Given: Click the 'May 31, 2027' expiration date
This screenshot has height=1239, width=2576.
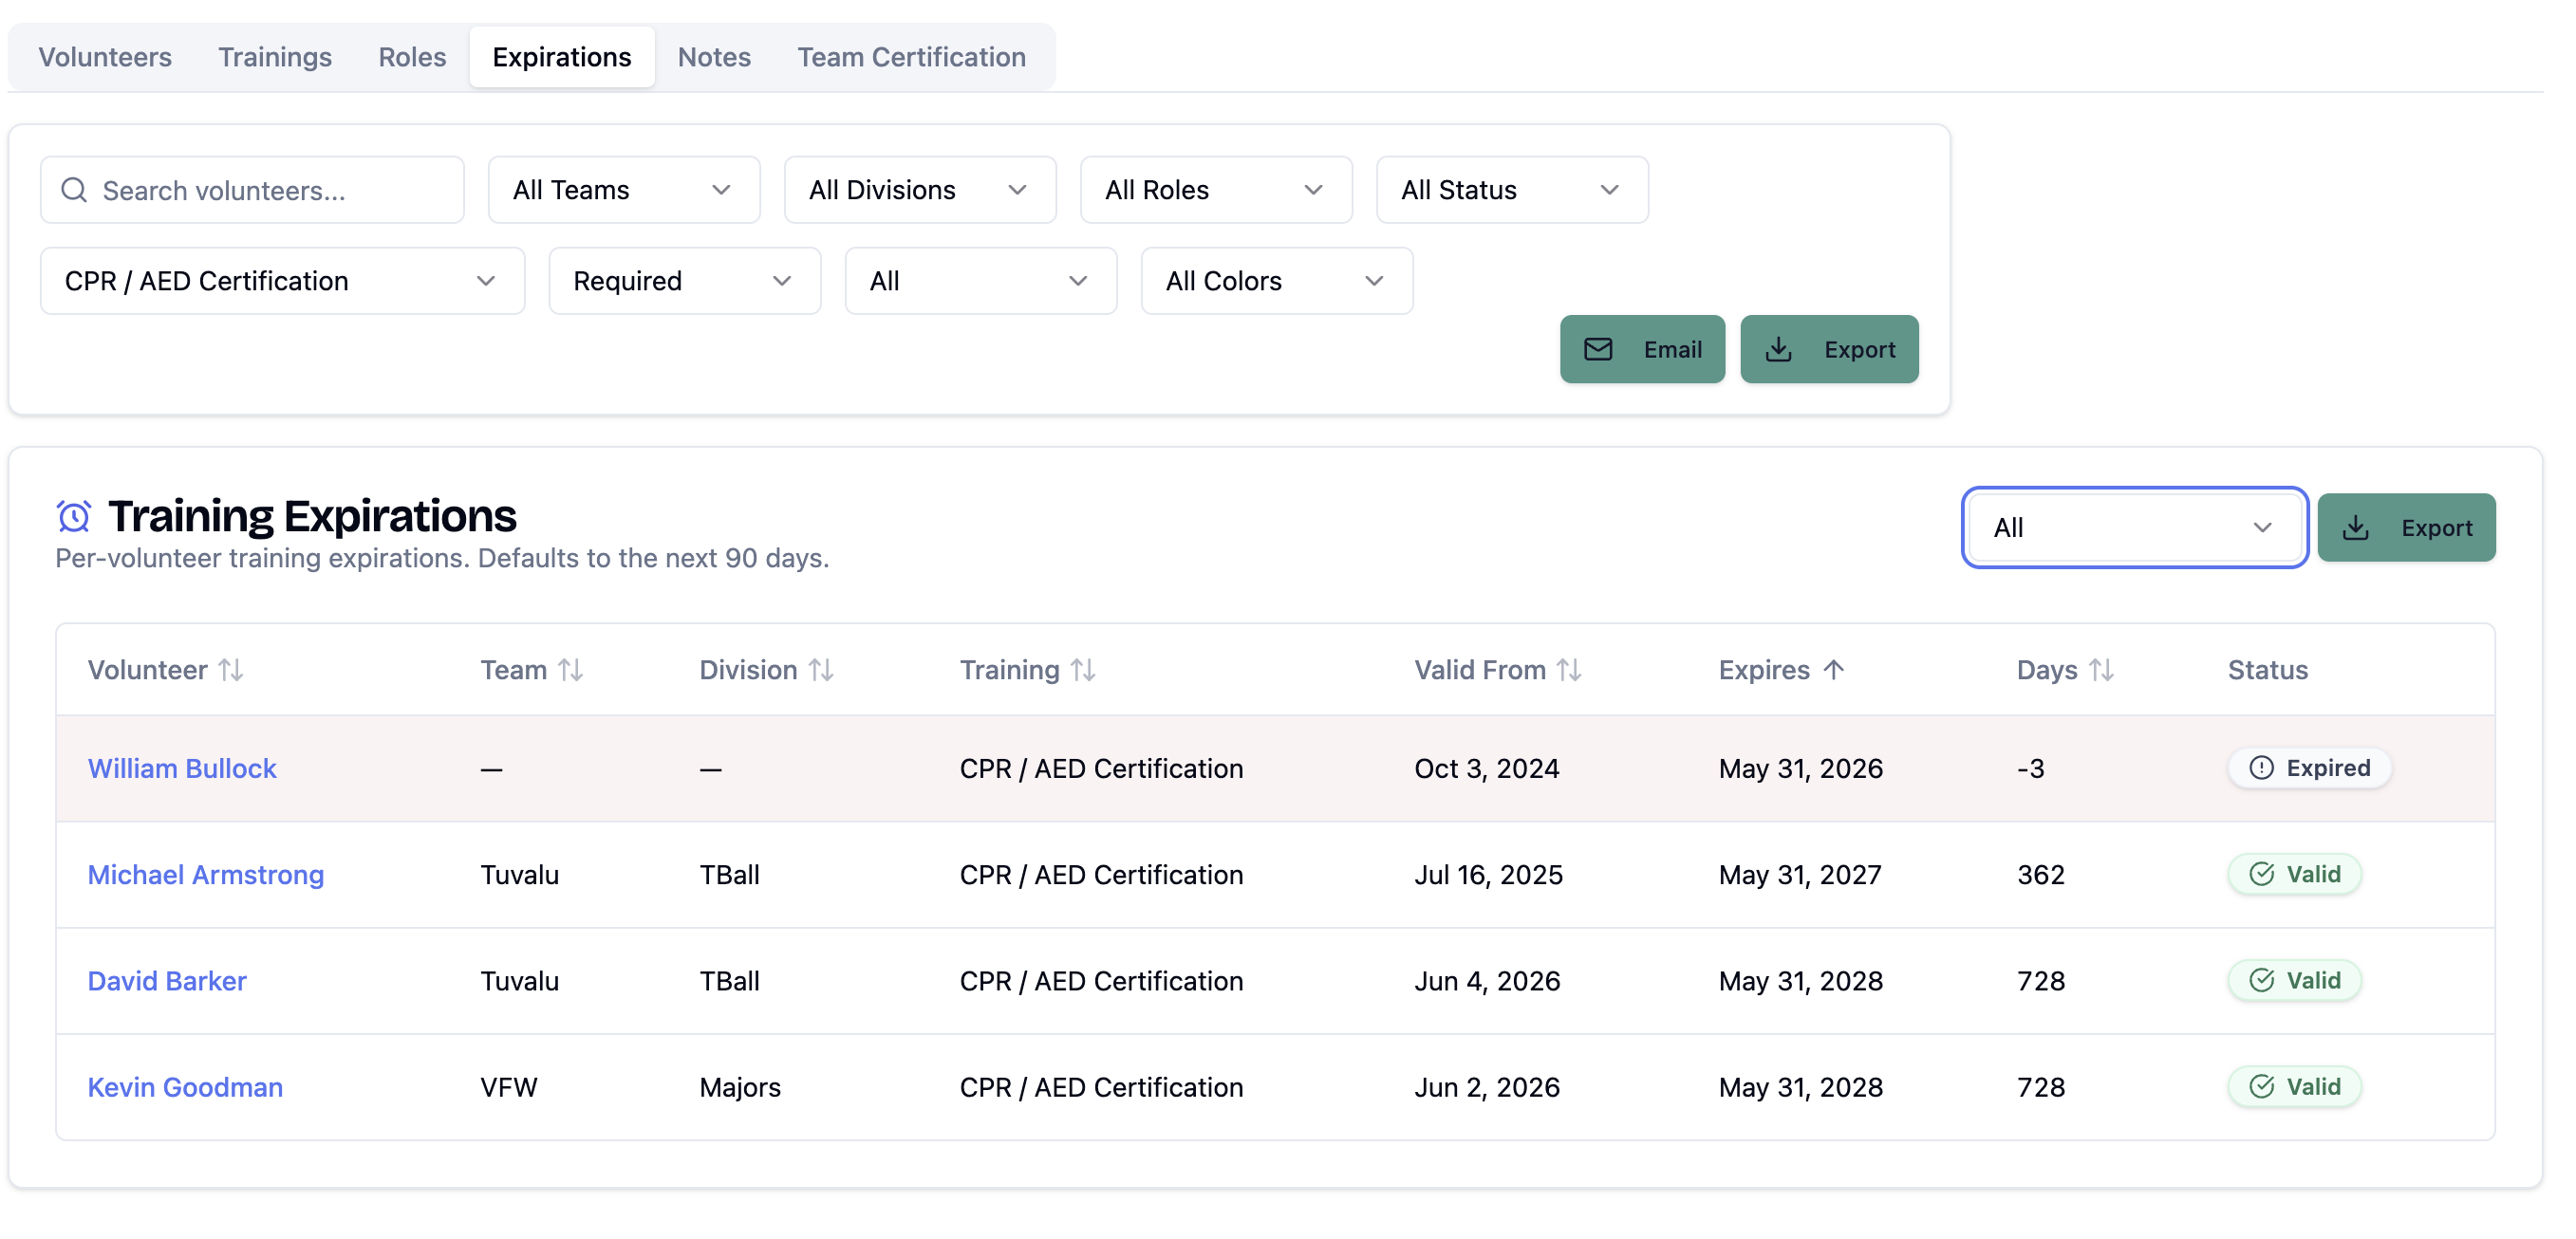Looking at the screenshot, I should 1800,875.
